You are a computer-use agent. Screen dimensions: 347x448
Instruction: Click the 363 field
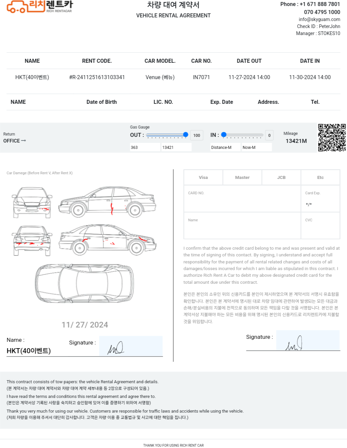click(145, 147)
